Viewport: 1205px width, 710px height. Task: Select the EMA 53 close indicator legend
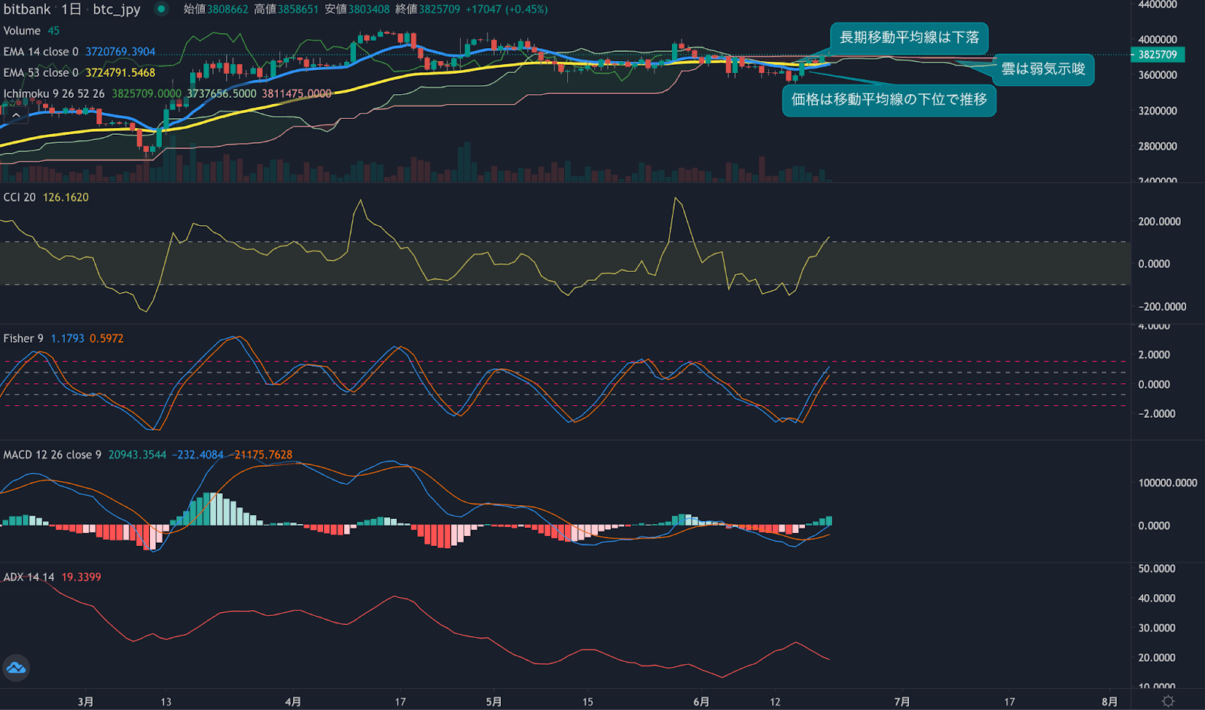[x=41, y=73]
